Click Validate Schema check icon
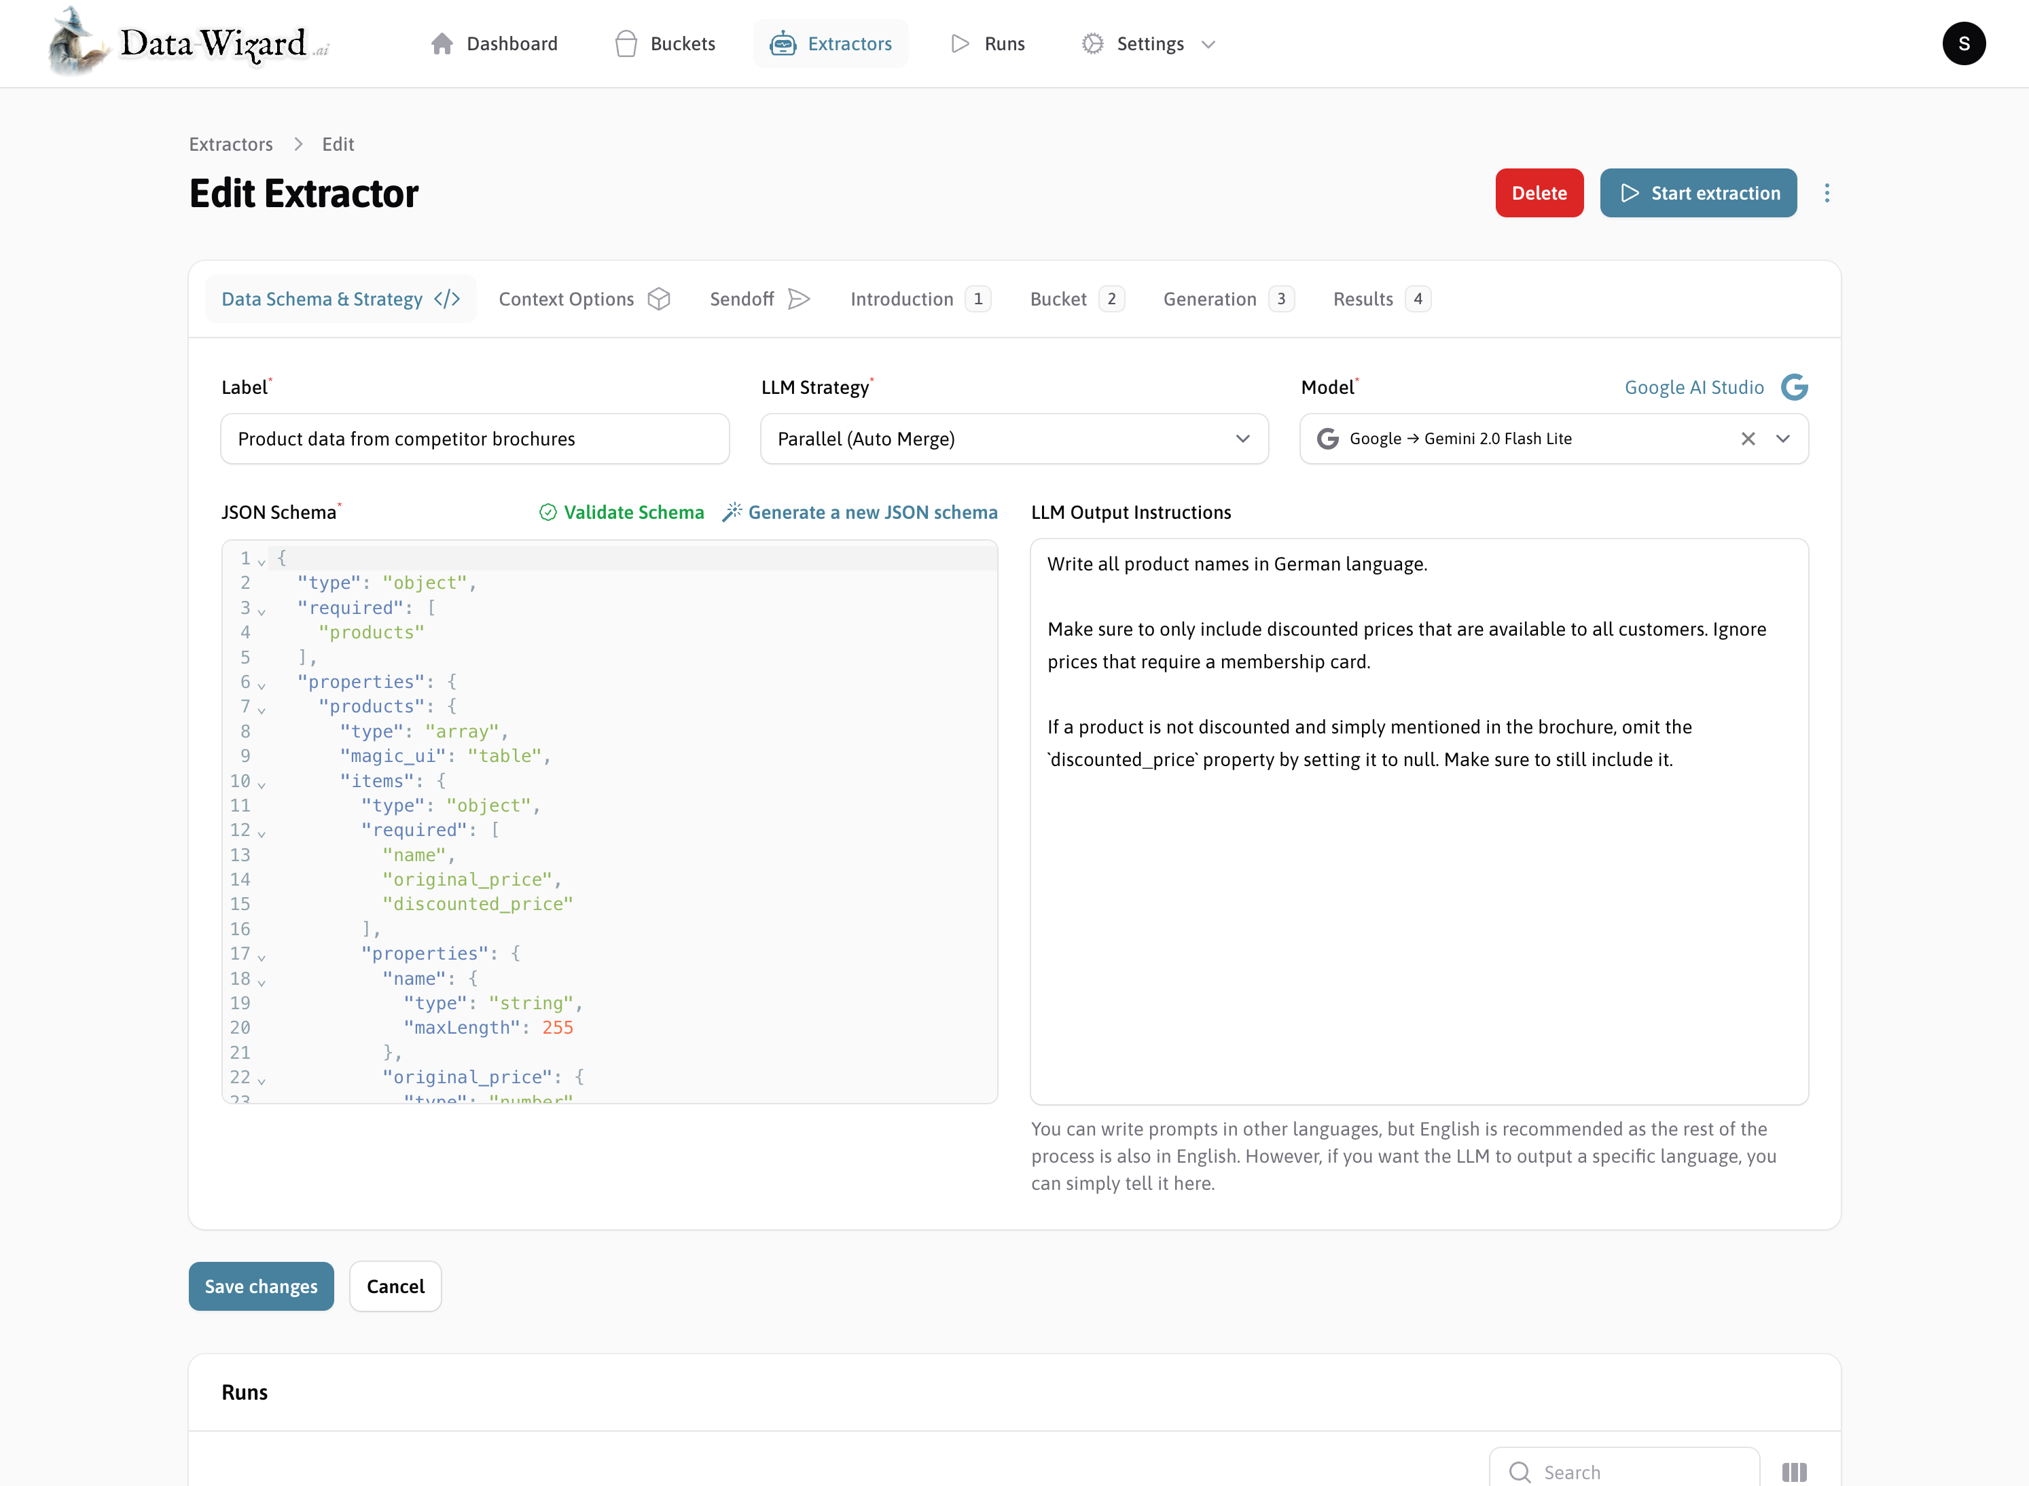Viewport: 2029px width, 1486px height. click(x=548, y=512)
